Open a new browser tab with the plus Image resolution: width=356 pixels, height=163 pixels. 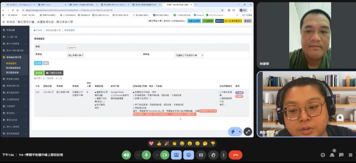(x=196, y=4)
